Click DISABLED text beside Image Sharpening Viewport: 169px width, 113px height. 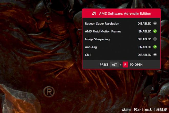click(x=144, y=39)
